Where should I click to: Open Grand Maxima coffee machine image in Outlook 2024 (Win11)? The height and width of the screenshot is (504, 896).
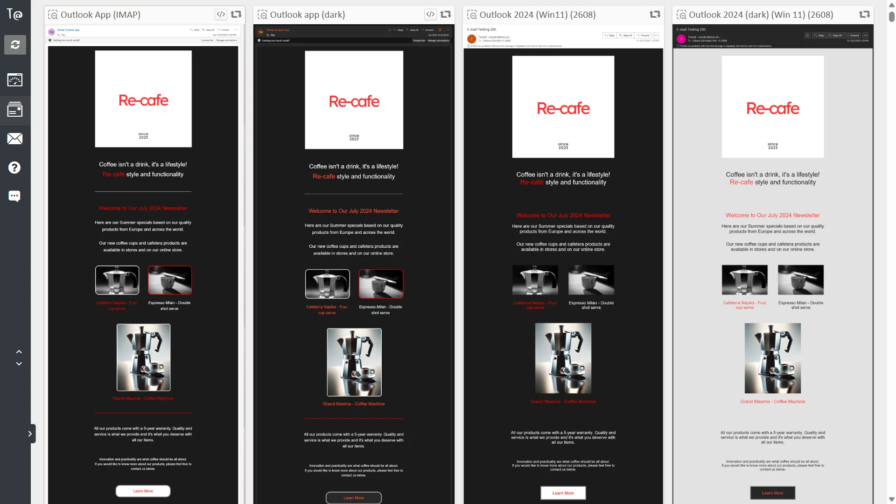563,358
